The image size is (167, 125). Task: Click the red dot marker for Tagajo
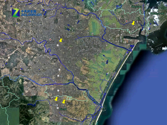(127, 21)
